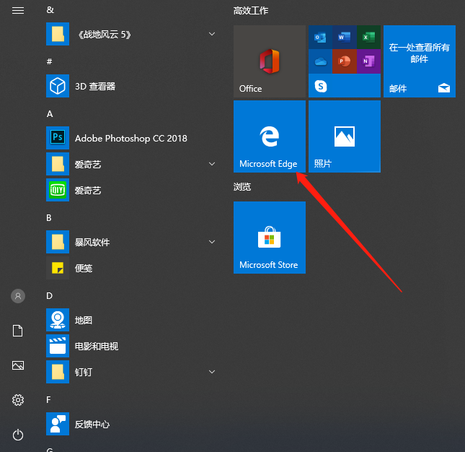Launch Adobe Photoshop CC 2018
Screen dimensions: 465x452
pyautogui.click(x=130, y=139)
